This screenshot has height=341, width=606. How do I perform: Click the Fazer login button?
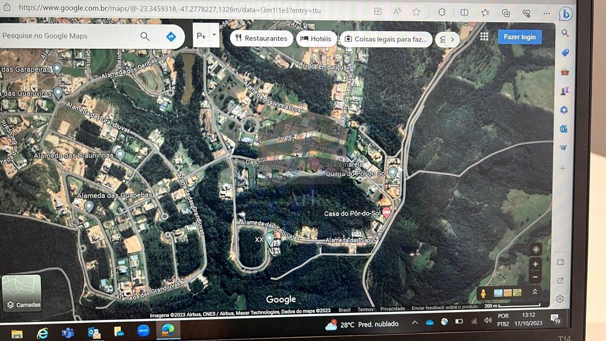click(520, 37)
